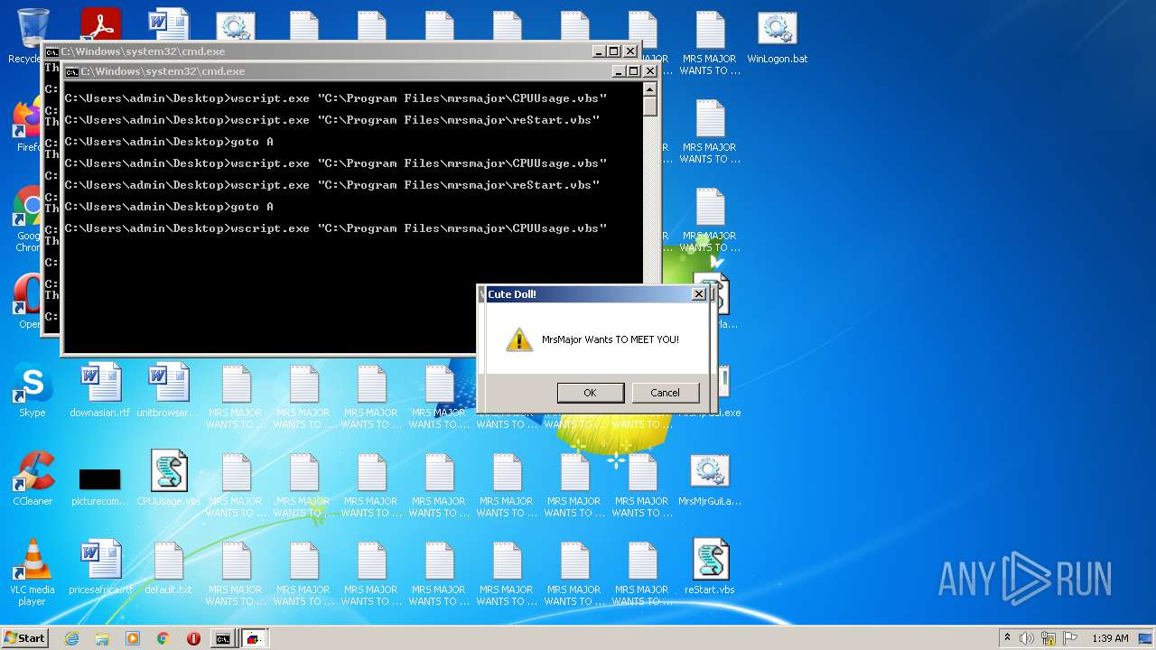Click the cmd window vertical scroll thumb
The width and height of the screenshot is (1156, 650).
click(x=649, y=106)
